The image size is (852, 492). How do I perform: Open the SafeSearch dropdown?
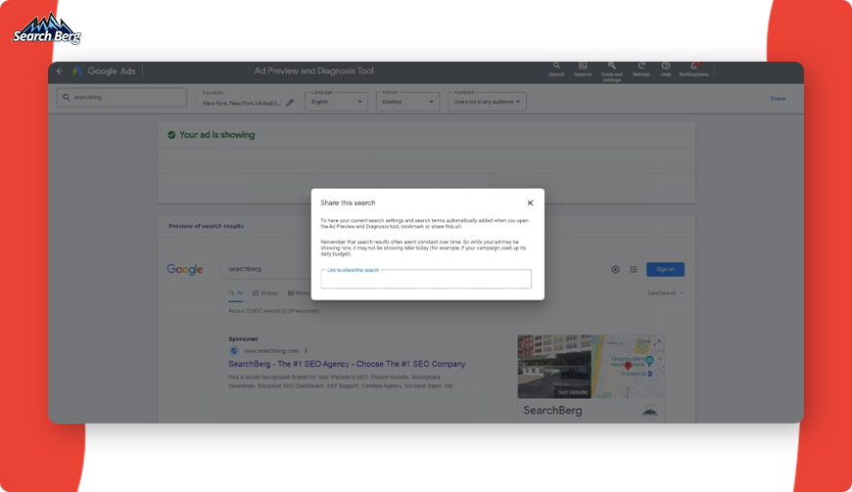pos(665,292)
